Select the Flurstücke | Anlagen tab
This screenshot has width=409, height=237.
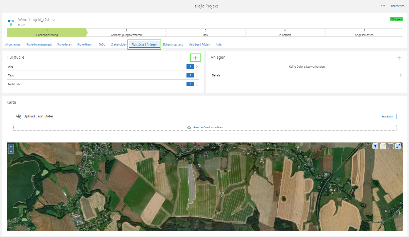click(144, 44)
